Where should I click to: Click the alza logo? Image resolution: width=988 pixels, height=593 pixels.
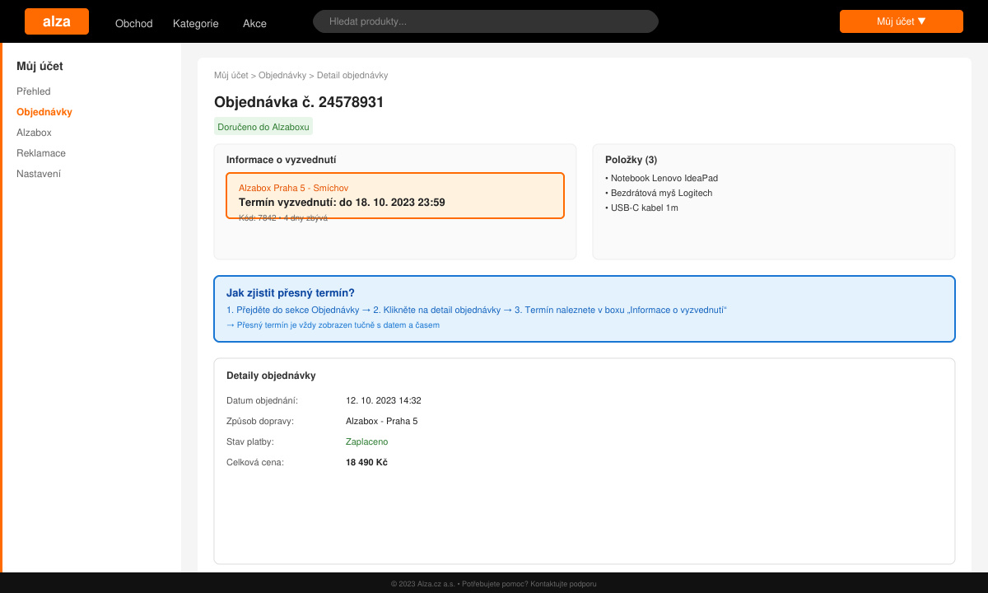click(x=57, y=21)
